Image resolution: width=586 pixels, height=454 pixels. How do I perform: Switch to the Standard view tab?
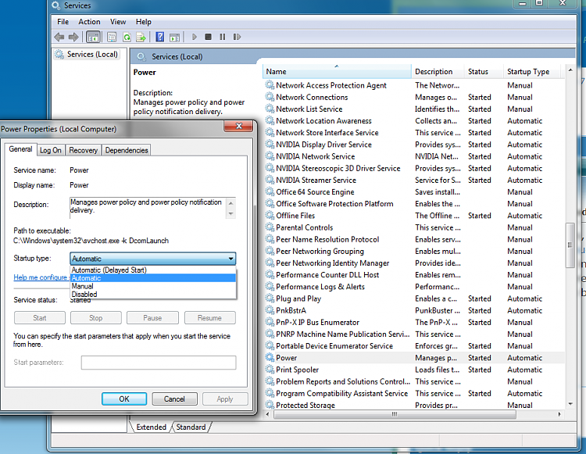191,427
